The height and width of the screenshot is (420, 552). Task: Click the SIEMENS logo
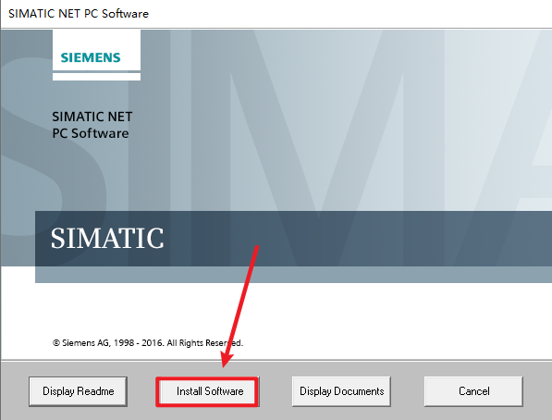coord(91,57)
